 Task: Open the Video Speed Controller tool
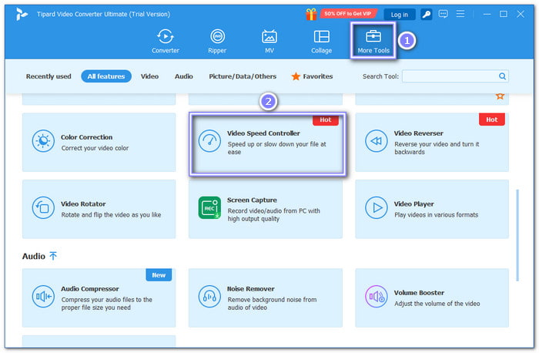(x=267, y=144)
